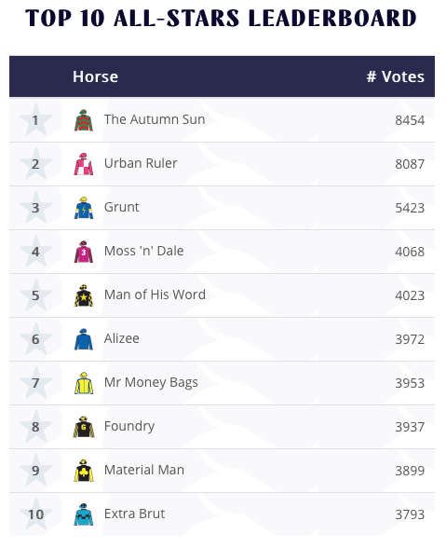Select Mr Money Bags yellow silks icon

click(84, 383)
